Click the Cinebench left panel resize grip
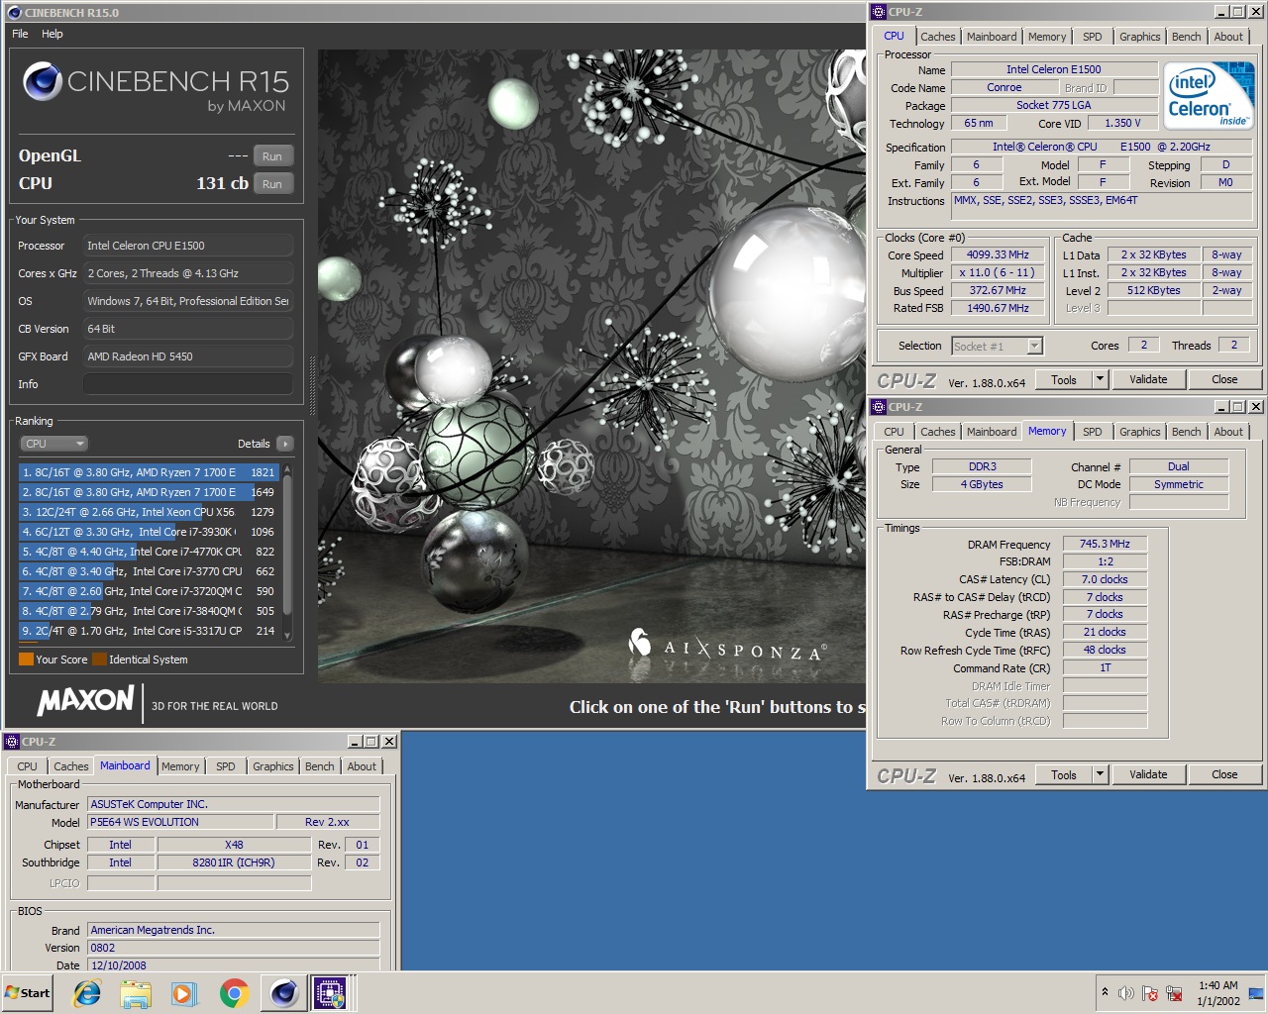Screen dimensions: 1268x1014 point(312,386)
